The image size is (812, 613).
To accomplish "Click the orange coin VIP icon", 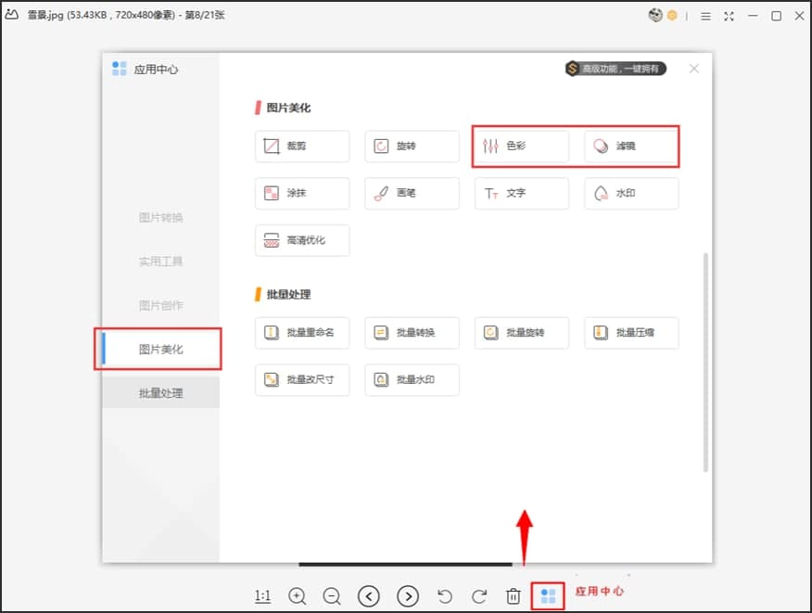I will click(x=672, y=16).
